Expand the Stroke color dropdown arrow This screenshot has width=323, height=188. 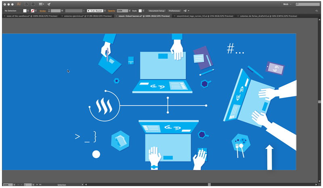[x=36, y=11]
